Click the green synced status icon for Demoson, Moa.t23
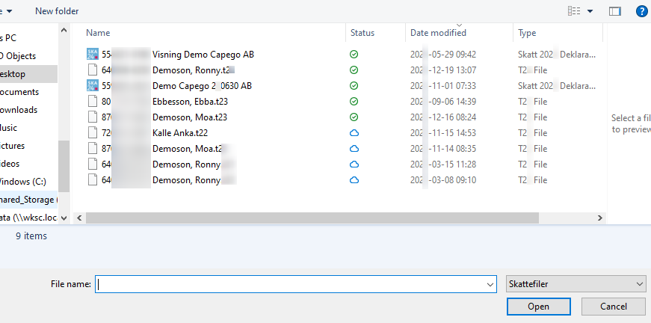 click(354, 117)
